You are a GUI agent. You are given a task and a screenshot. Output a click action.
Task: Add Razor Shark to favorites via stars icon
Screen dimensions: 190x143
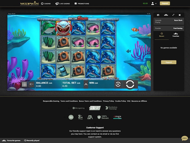click(166, 15)
